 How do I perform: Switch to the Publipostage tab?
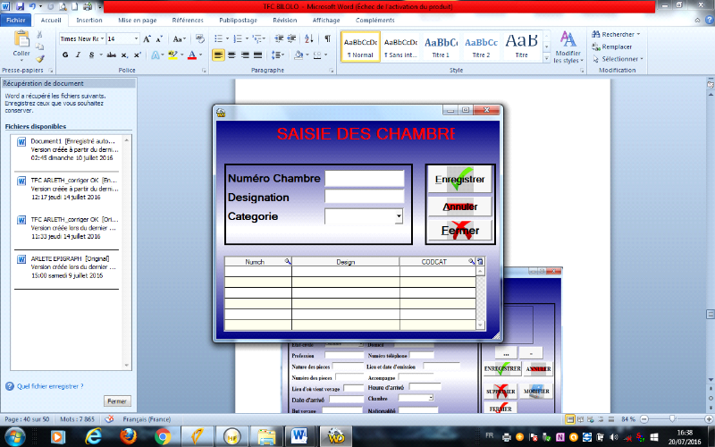[x=238, y=20]
